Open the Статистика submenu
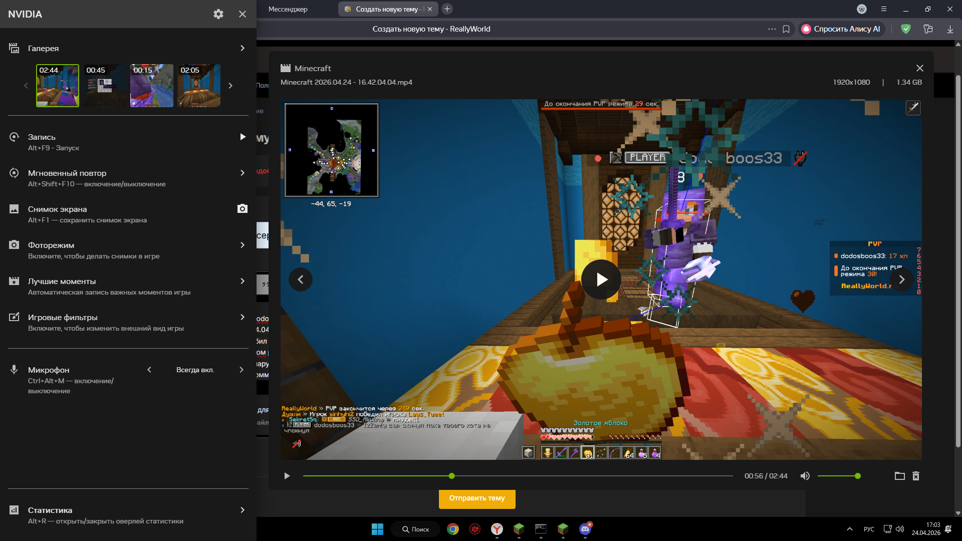The height and width of the screenshot is (541, 962). (x=243, y=510)
